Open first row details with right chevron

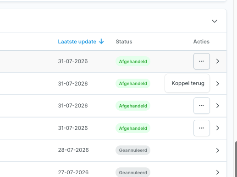(218, 61)
